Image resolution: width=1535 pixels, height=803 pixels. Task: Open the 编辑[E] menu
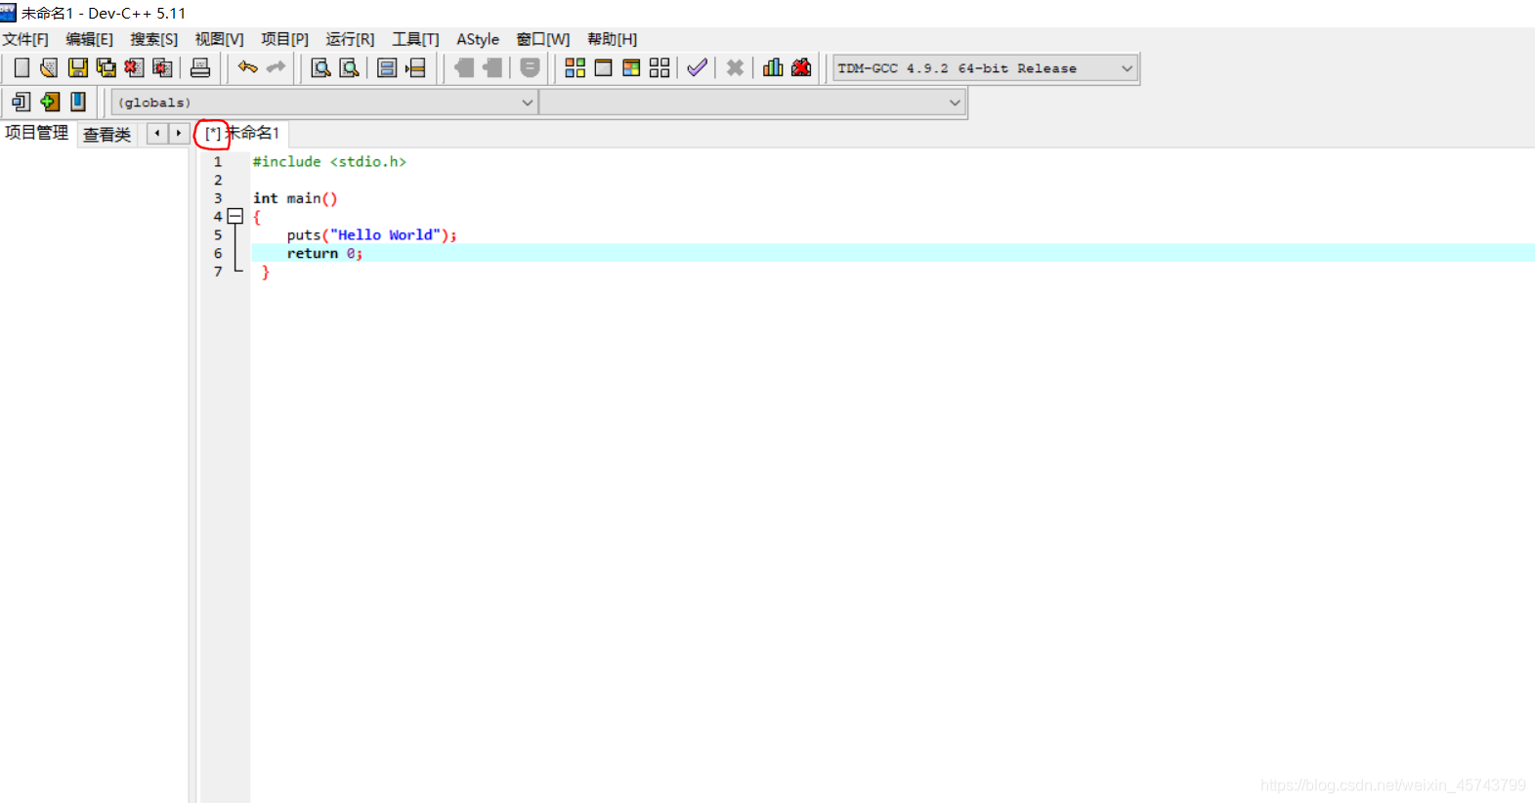point(90,39)
